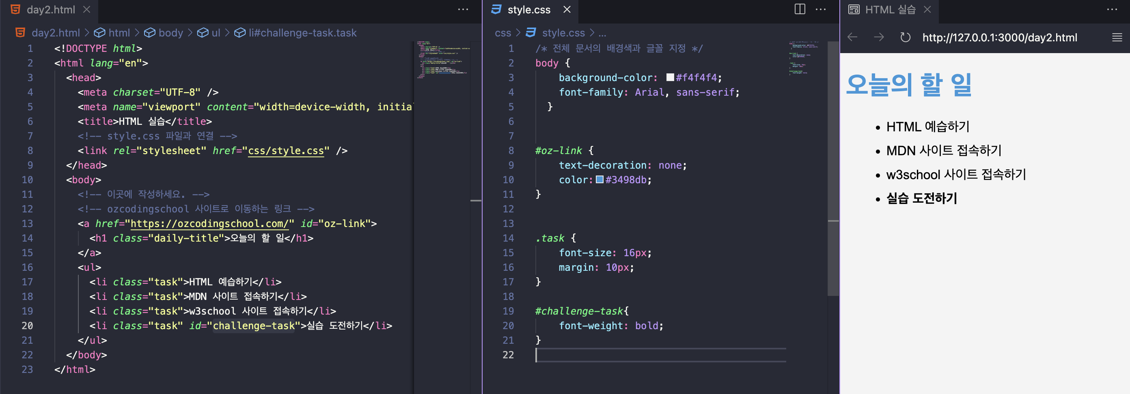This screenshot has width=1130, height=394.
Task: Click text-decoration: none in style.css
Action: 623,165
